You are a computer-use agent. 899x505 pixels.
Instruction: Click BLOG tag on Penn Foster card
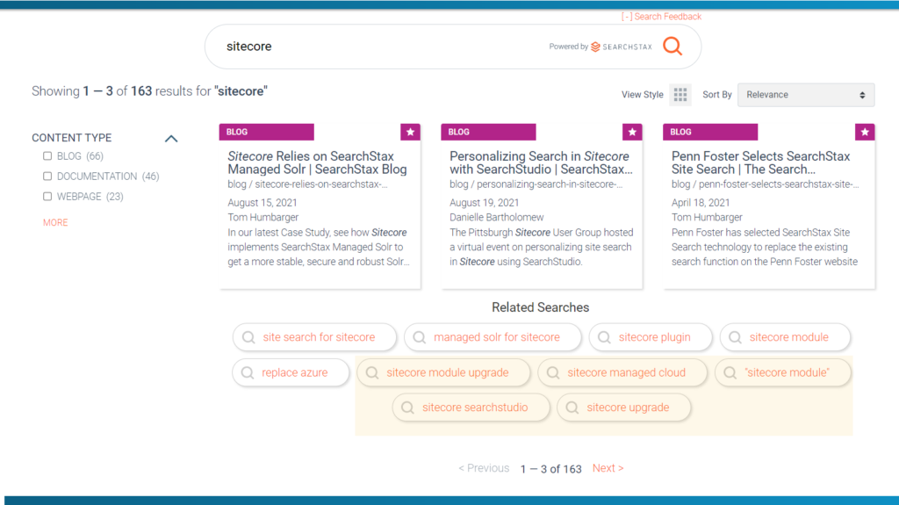(x=710, y=132)
